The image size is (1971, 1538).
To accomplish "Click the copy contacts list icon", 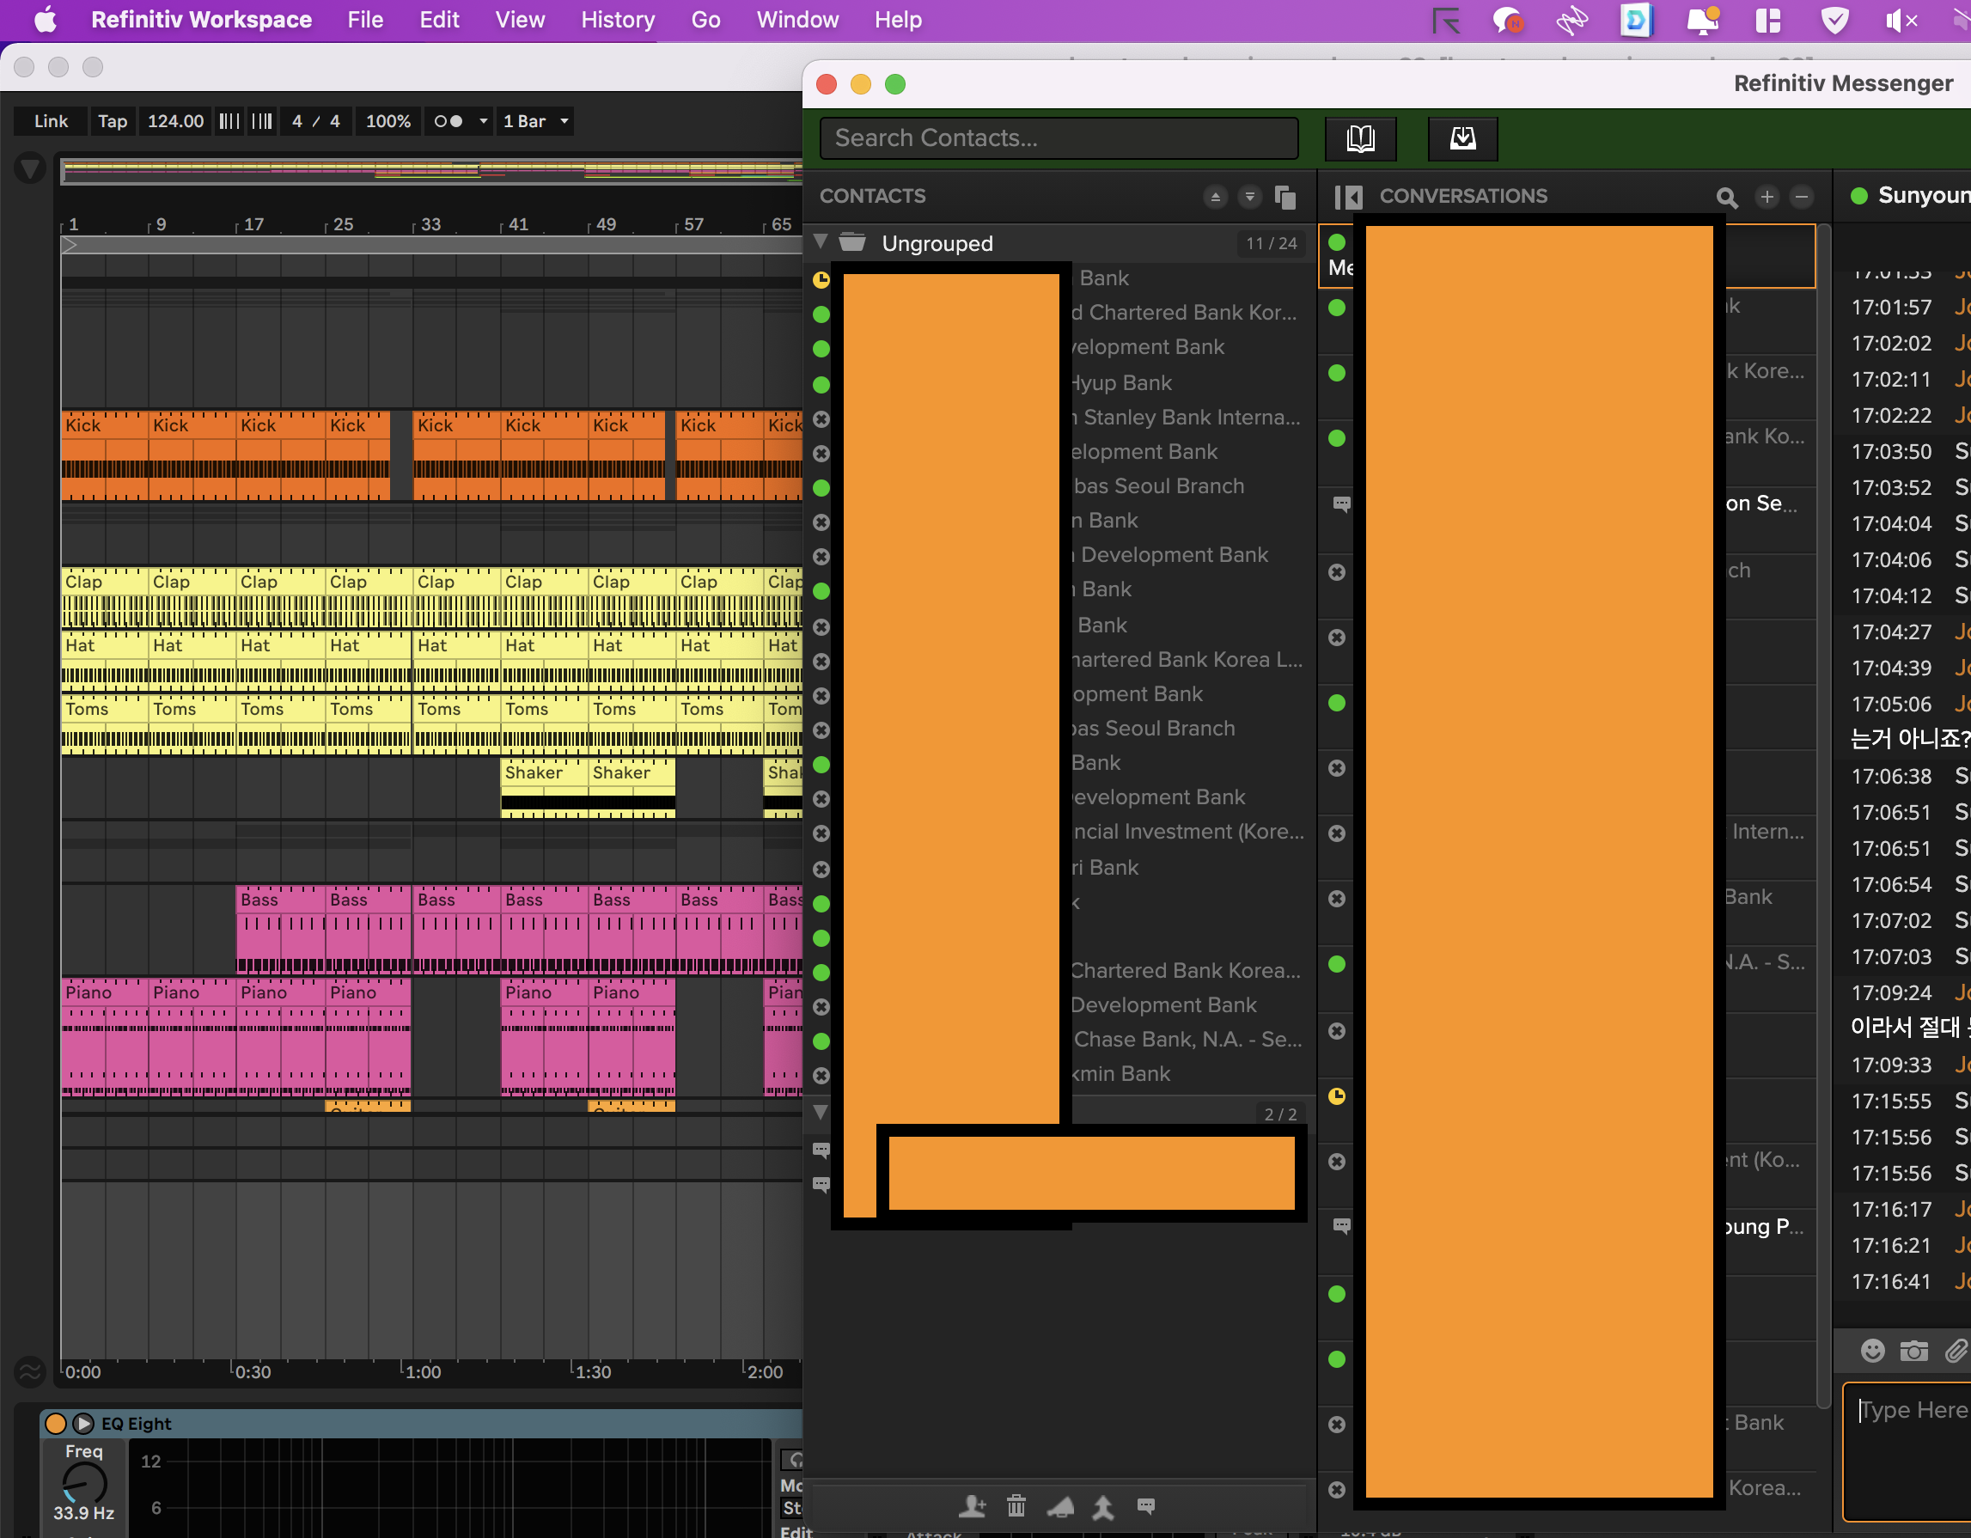I will pos(1285,197).
